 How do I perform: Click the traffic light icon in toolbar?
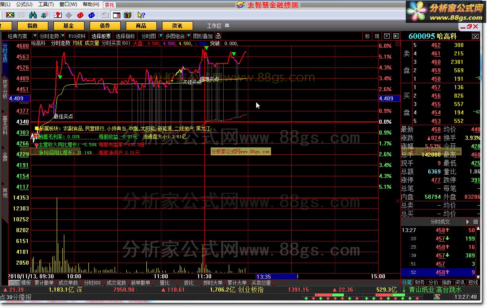point(10,15)
